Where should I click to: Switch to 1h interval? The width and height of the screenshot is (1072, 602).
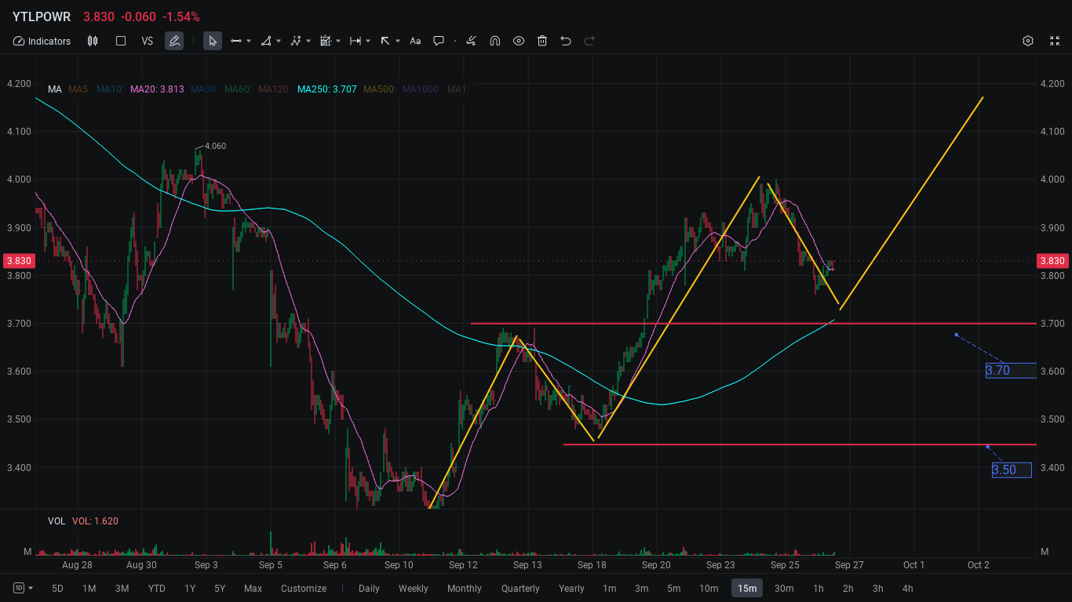[x=819, y=588]
